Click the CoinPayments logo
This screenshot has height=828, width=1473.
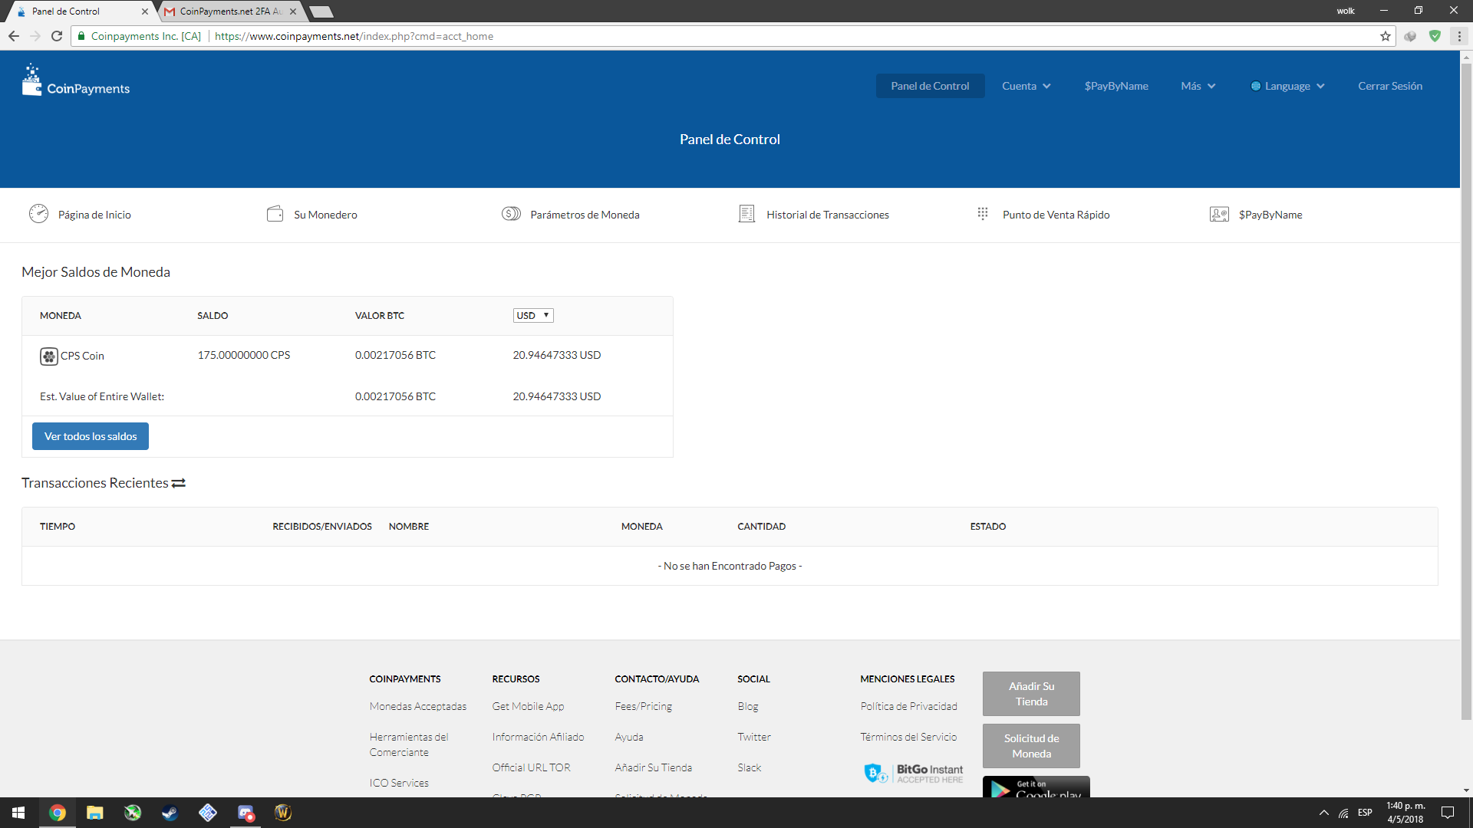(76, 81)
